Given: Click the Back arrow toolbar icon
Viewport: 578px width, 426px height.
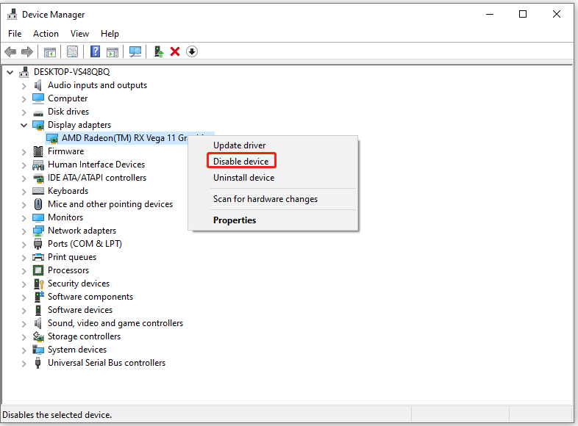Looking at the screenshot, I should [10, 51].
